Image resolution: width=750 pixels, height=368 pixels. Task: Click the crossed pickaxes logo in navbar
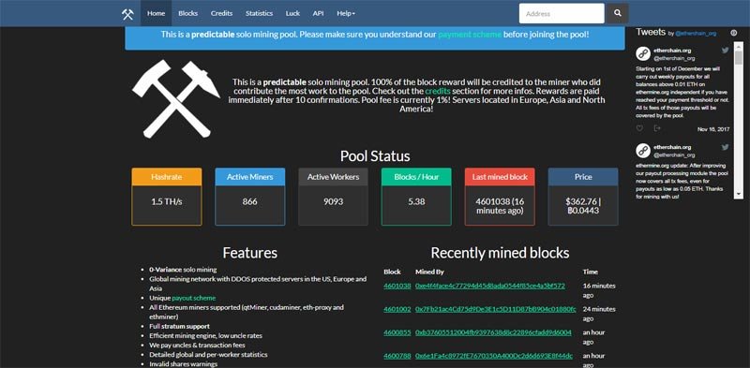tap(127, 13)
